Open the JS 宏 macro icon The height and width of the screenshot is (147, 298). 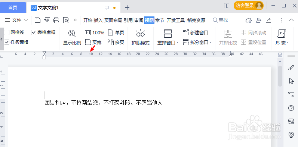282,34
